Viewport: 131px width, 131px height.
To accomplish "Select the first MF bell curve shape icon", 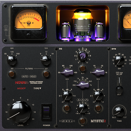I will [79, 100].
